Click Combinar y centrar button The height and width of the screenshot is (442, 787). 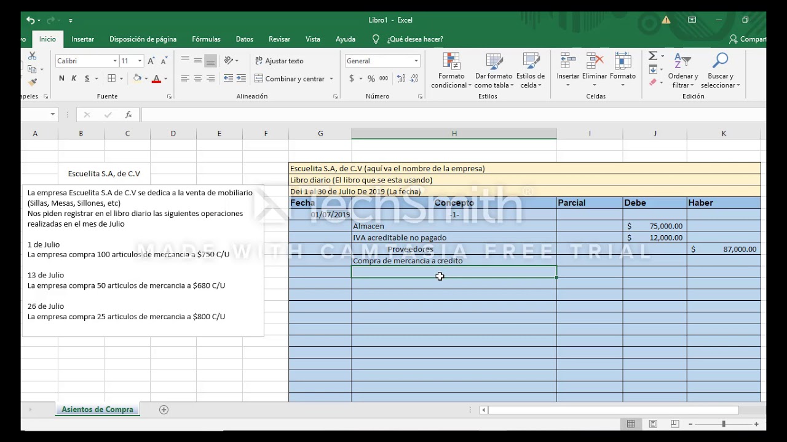[x=290, y=79]
